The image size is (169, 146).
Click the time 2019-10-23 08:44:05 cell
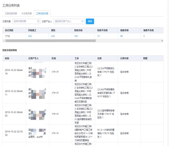tap(14, 114)
